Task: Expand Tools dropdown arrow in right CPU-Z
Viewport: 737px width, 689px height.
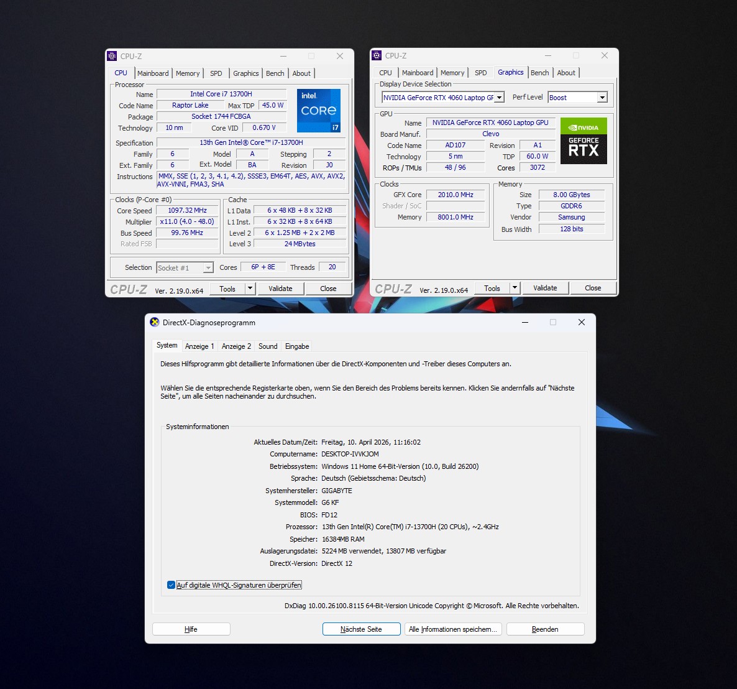Action: (x=515, y=288)
